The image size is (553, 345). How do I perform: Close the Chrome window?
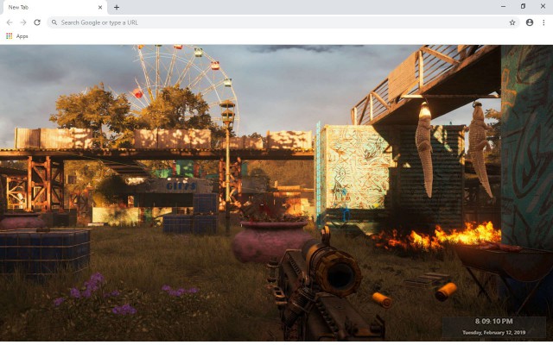[x=543, y=6]
